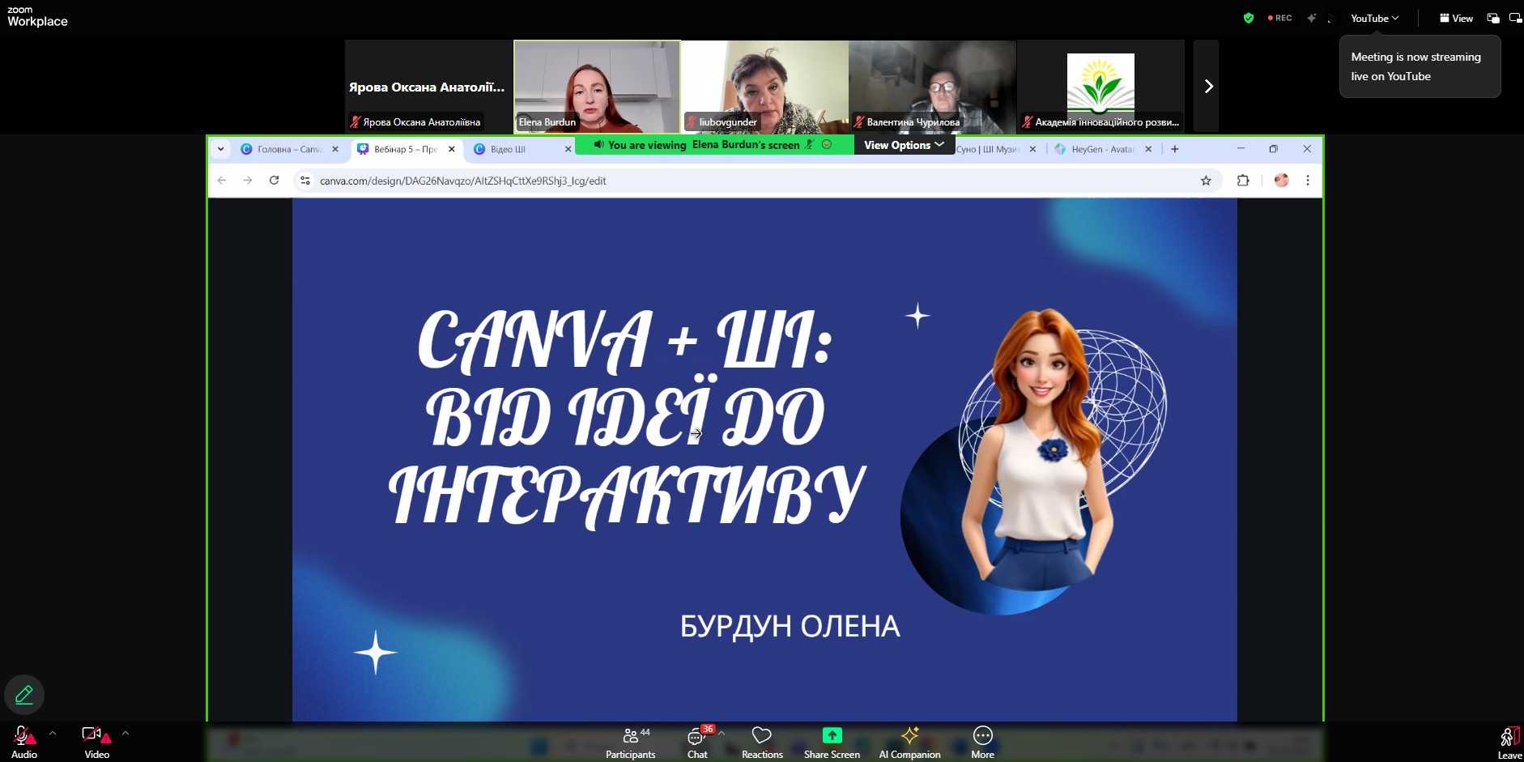Click the Leave meeting button
The height and width of the screenshot is (762, 1524).
[1509, 742]
